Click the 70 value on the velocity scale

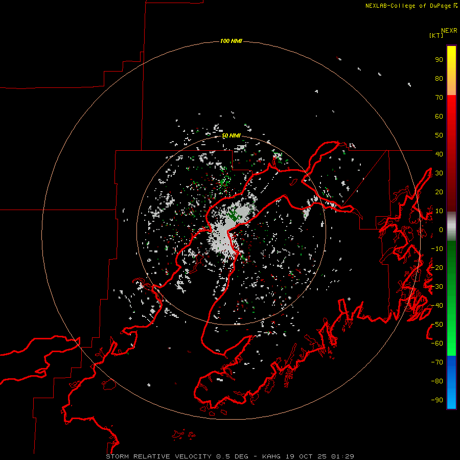pos(439,98)
